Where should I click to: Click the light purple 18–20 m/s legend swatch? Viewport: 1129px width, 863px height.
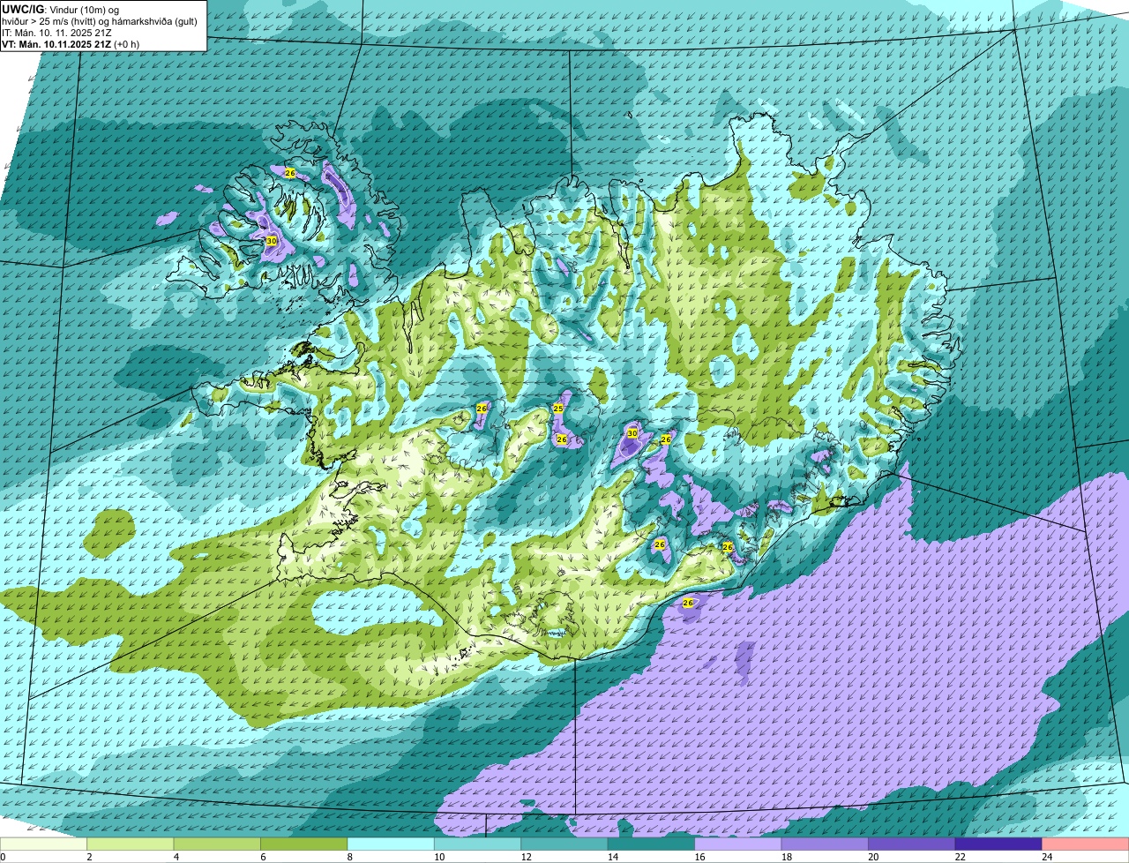(x=825, y=844)
